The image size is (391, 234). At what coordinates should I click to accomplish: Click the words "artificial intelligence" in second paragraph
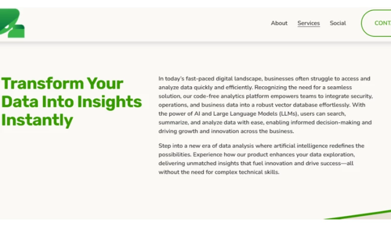pos(292,146)
